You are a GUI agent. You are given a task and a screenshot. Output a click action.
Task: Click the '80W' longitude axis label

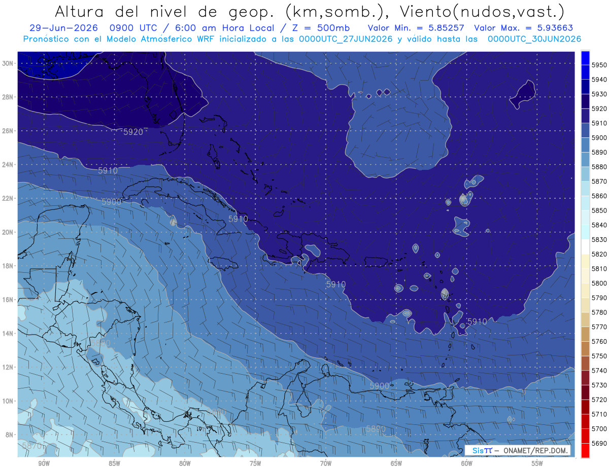tap(185, 464)
